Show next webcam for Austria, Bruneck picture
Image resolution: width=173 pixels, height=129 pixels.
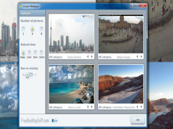pos(92,57)
